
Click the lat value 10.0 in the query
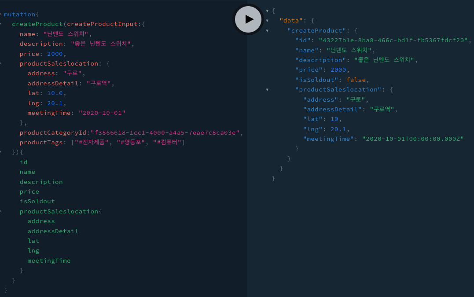pos(55,93)
